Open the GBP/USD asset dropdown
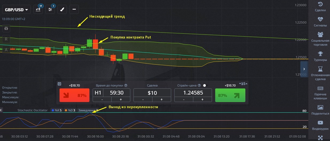Viewport: 330px width, 141px height. click(16, 10)
